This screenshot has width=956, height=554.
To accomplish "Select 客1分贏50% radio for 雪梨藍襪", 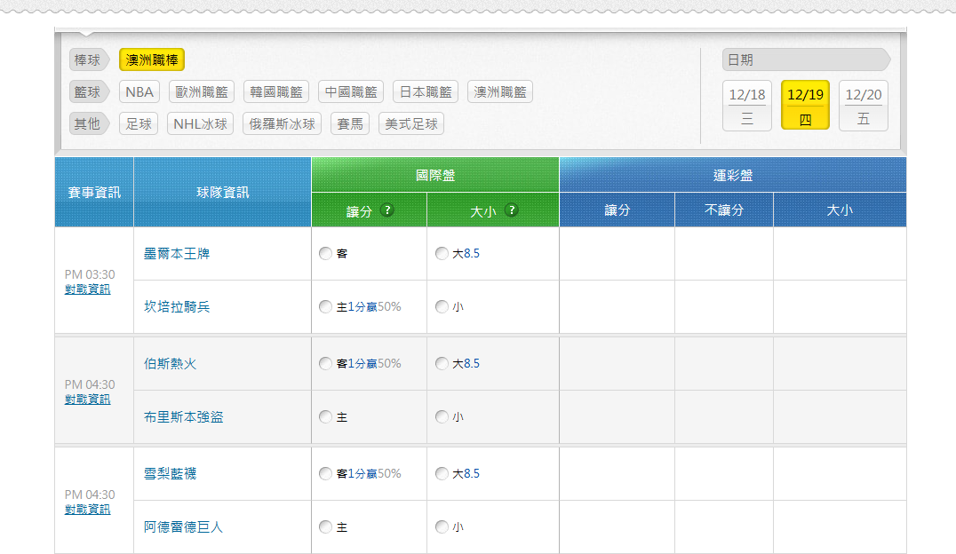I will tap(325, 473).
